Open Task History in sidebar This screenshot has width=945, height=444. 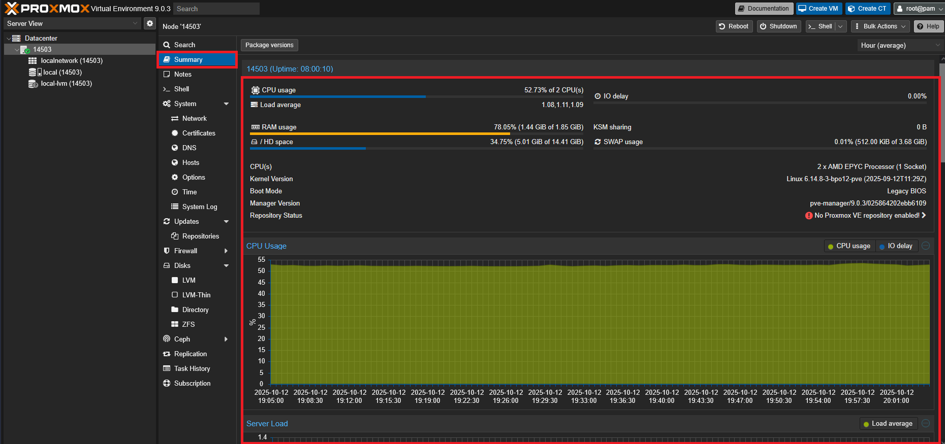click(192, 368)
